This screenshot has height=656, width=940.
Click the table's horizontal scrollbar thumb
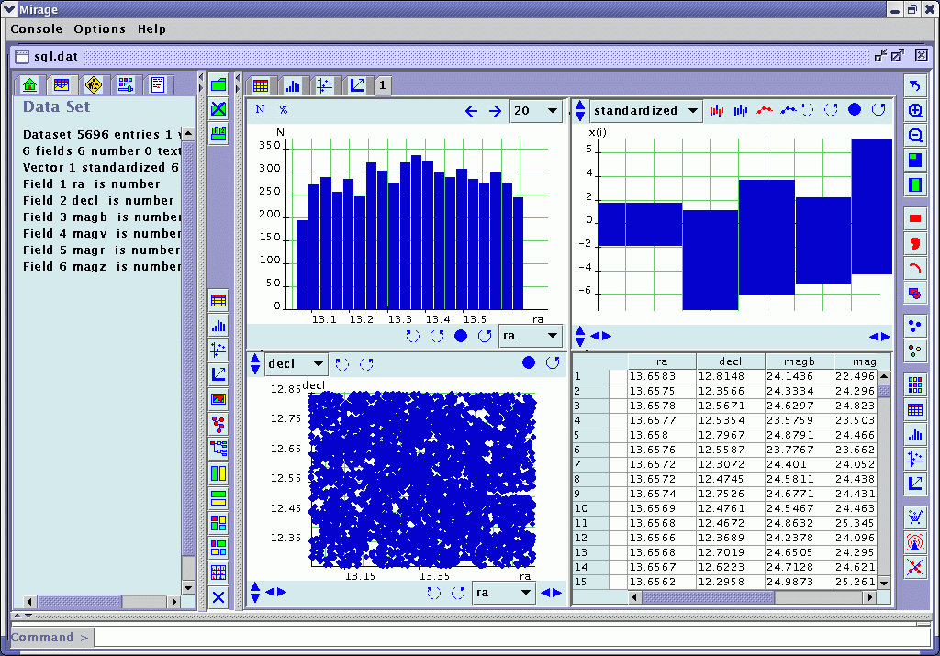(707, 597)
